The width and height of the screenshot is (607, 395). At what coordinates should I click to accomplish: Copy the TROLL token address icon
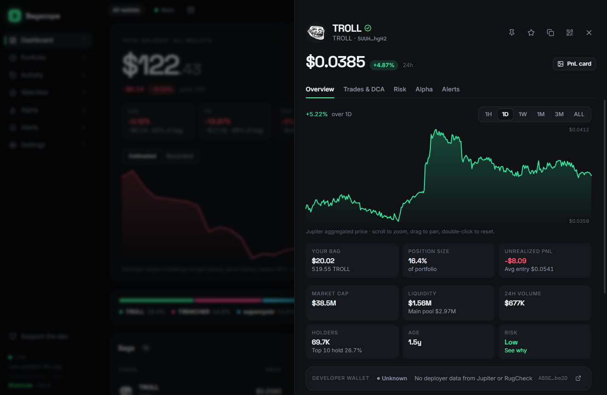(550, 33)
